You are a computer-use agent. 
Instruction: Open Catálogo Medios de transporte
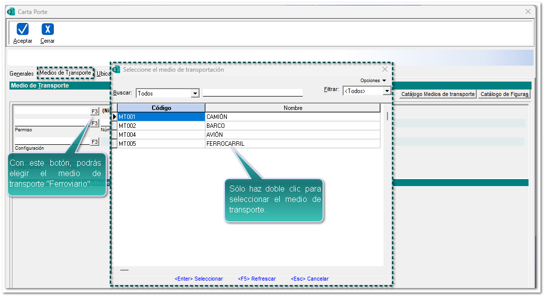tap(438, 94)
